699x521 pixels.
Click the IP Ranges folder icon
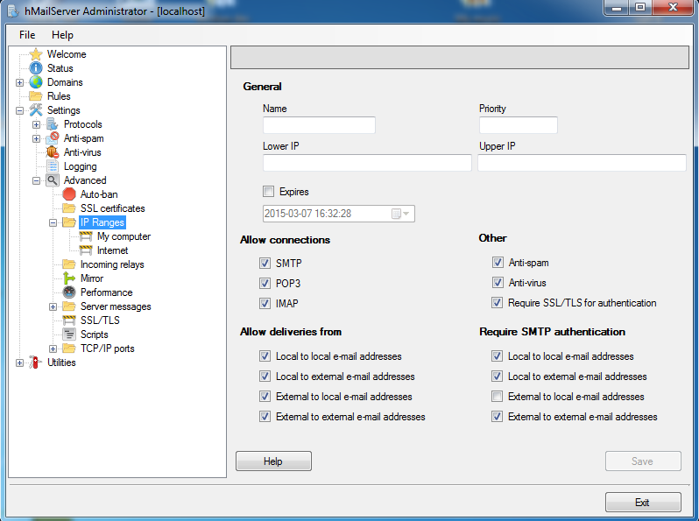(x=69, y=222)
